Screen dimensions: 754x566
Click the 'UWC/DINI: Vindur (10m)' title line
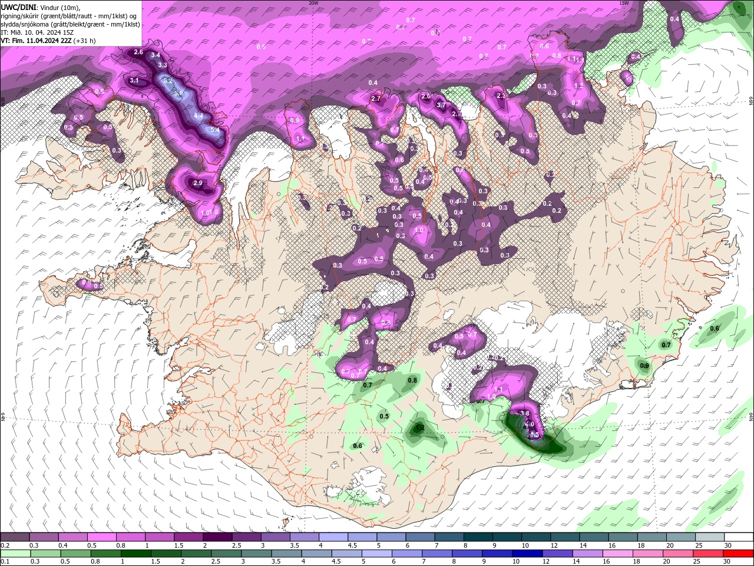40,7
